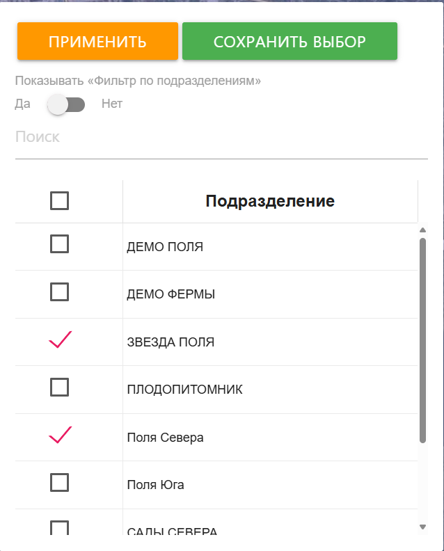444x551 pixels.
Task: Select the ПЛОДОПИТОМНИК row name
Action: coord(184,390)
